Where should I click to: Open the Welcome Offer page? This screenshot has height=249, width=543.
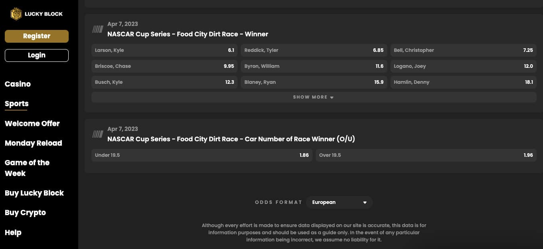(32, 124)
